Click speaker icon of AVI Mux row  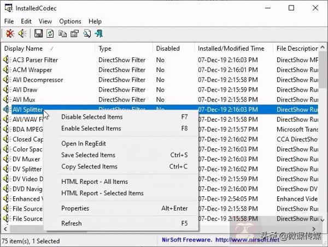point(7,100)
